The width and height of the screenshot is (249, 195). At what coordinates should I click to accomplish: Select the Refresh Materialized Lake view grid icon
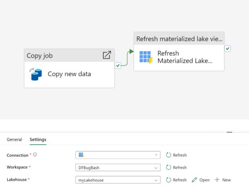(146, 57)
